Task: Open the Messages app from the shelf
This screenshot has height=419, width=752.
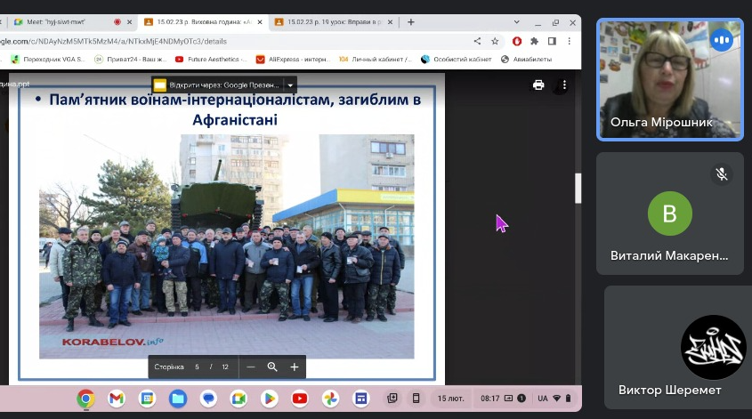Action: (x=208, y=399)
